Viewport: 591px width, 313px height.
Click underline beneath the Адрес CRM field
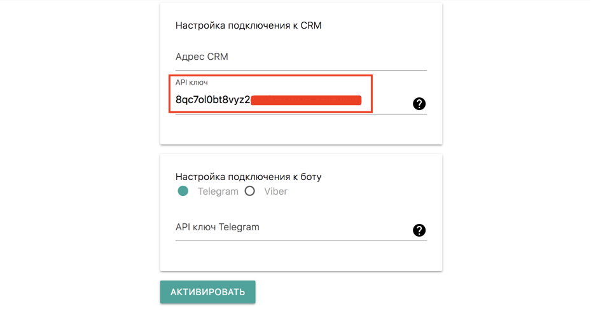coord(301,70)
